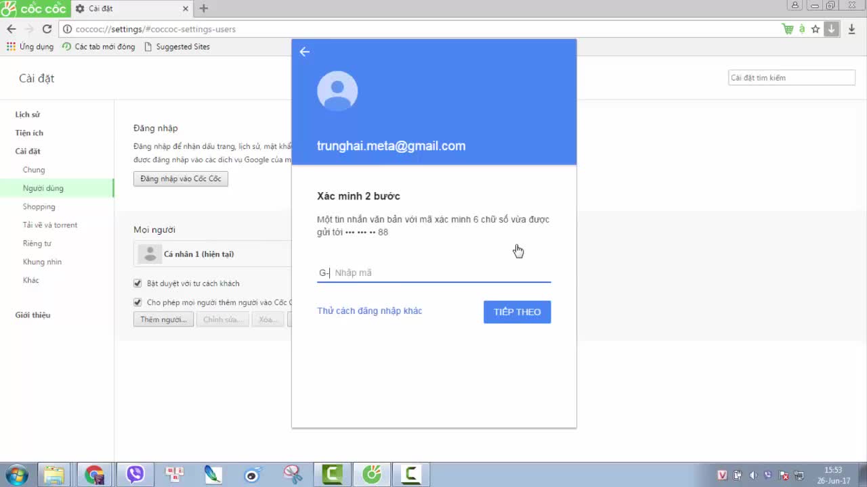Open Suggested Sites bookmark
The image size is (867, 487).
coord(177,47)
